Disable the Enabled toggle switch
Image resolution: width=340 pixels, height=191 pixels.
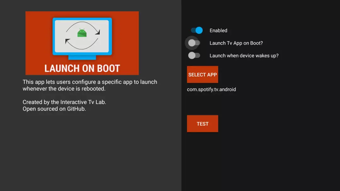click(x=197, y=30)
